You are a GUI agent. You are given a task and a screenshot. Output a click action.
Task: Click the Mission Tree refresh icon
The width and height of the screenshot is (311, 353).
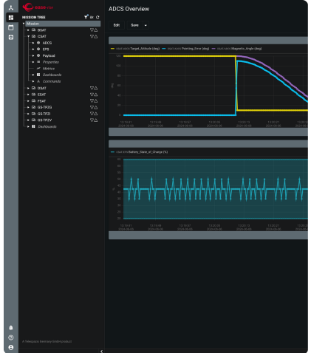(x=98, y=17)
